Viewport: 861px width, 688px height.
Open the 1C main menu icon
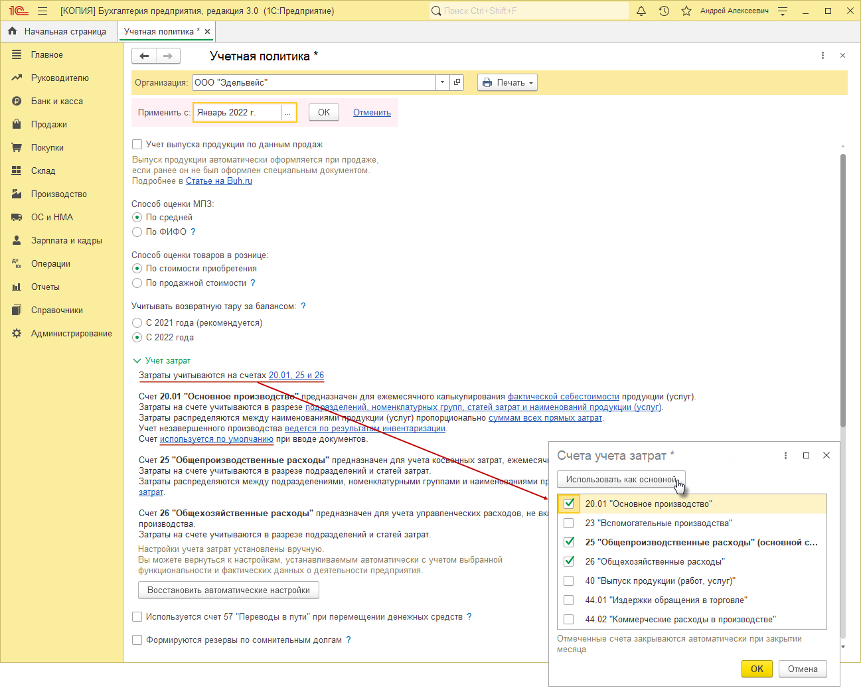coord(19,11)
